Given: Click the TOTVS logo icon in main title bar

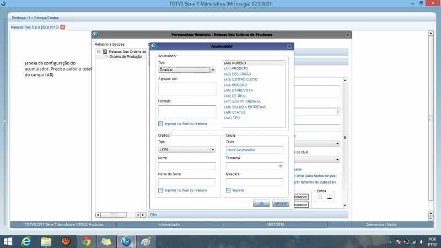Looking at the screenshot, I should (x=3, y=3).
